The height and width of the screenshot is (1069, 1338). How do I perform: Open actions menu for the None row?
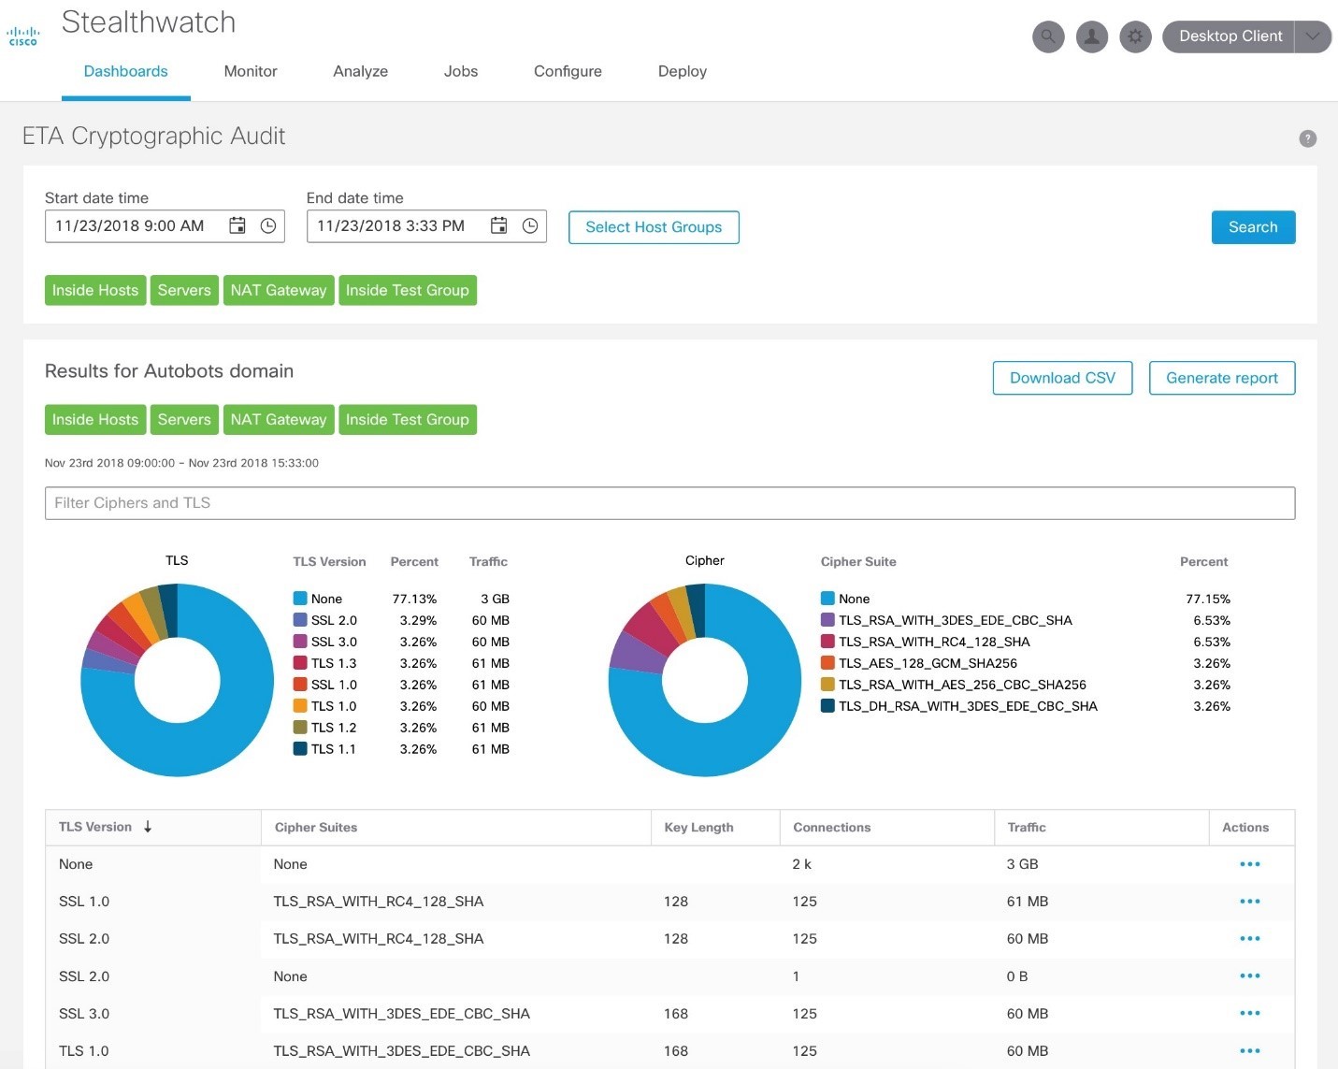pyautogui.click(x=1249, y=864)
